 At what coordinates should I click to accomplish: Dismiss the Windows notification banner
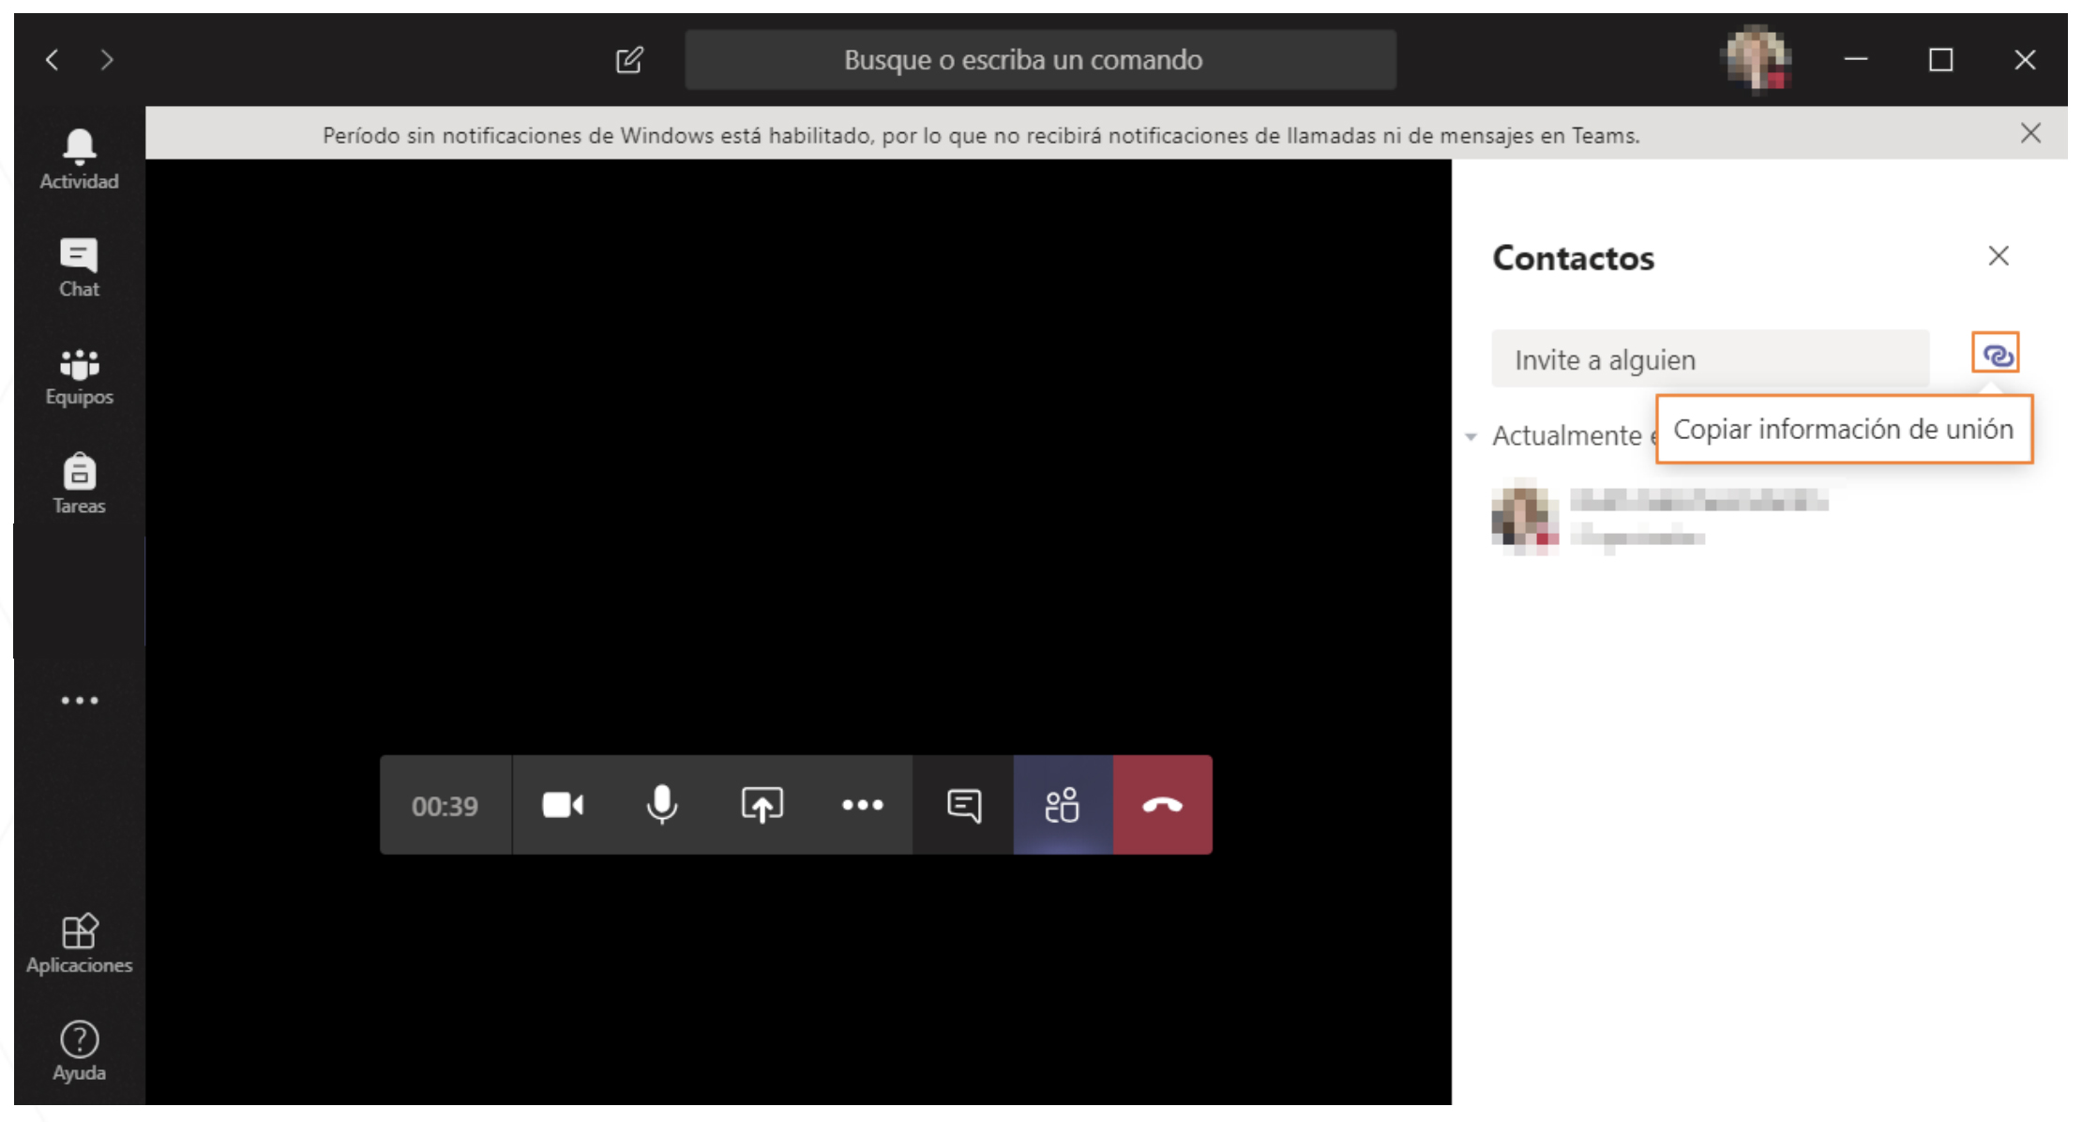click(x=2031, y=134)
